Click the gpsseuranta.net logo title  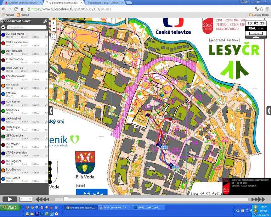(x=16, y=21)
